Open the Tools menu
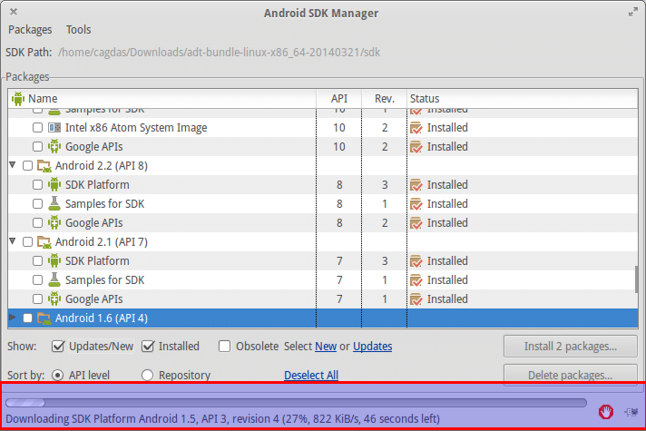This screenshot has width=646, height=431. pyautogui.click(x=78, y=30)
